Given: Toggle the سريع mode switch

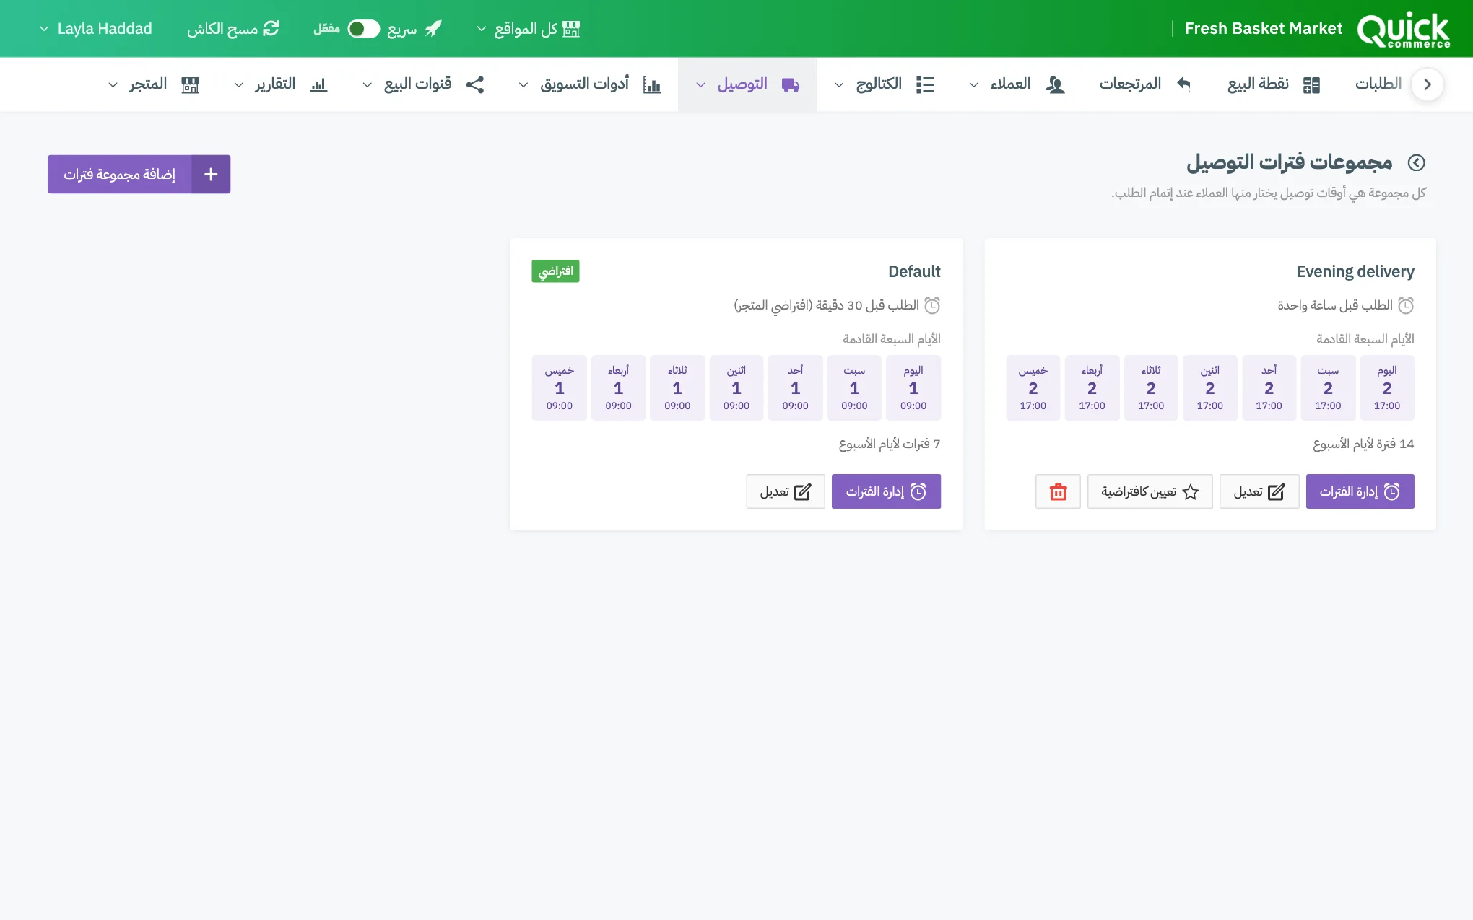Looking at the screenshot, I should [x=363, y=29].
